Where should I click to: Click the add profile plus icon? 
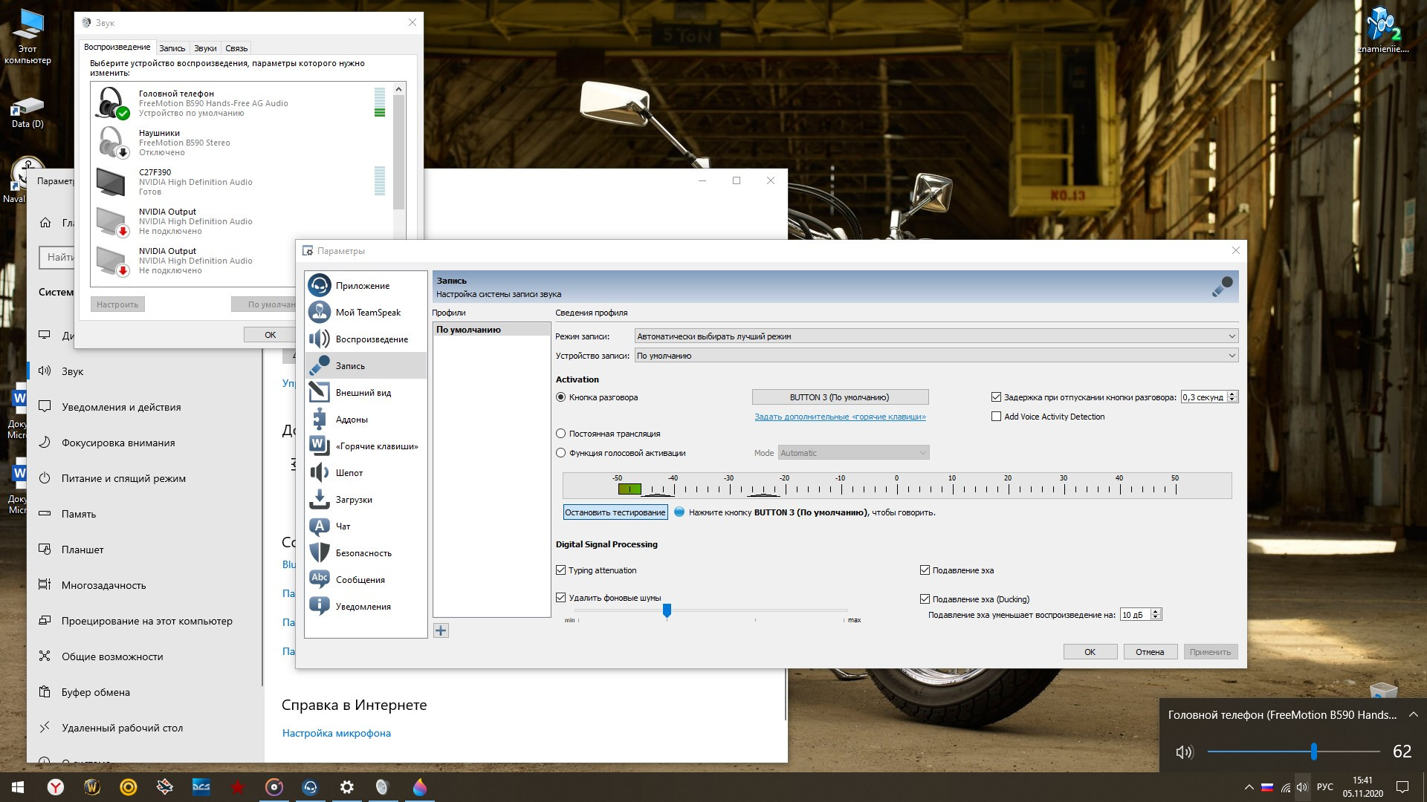click(x=441, y=630)
